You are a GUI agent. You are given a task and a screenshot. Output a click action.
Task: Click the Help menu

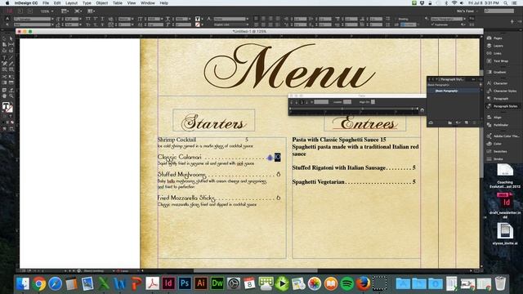pos(163,3)
